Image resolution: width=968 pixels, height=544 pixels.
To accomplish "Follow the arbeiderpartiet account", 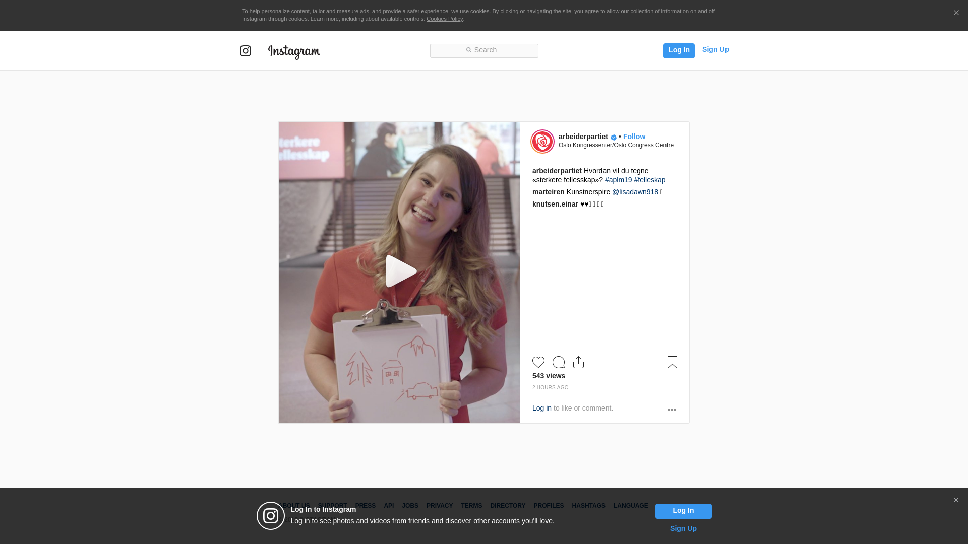I will pyautogui.click(x=634, y=137).
